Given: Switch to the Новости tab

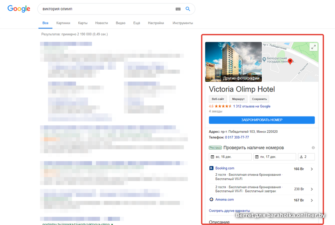Looking at the screenshot, I should [x=101, y=23].
